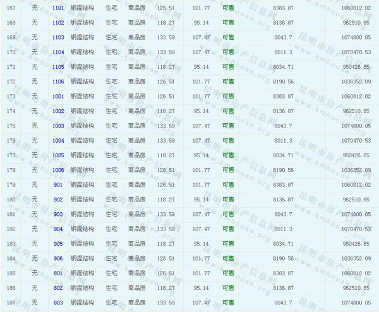Image resolution: width=379 pixels, height=312 pixels.
Task: Select room 1002 link
Action: pyautogui.click(x=58, y=111)
